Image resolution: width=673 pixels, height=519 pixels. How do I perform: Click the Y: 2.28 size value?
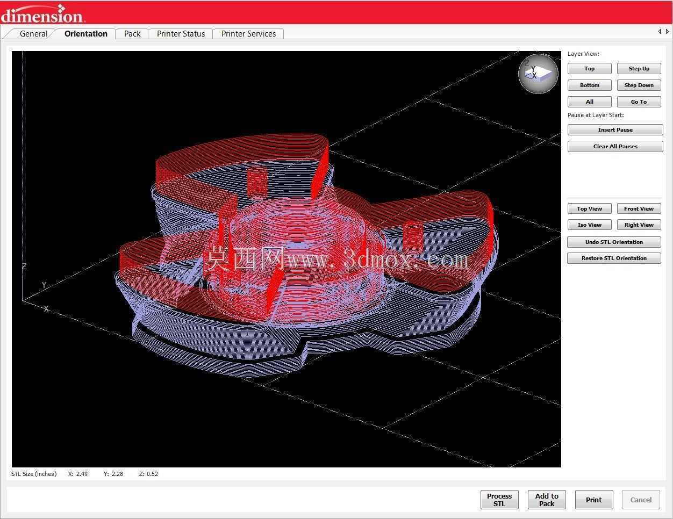coord(113,474)
